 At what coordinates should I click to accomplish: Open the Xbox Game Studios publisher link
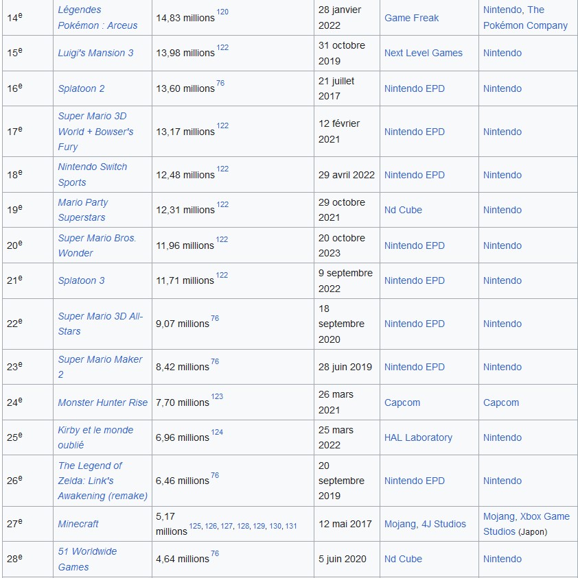pyautogui.click(x=527, y=524)
